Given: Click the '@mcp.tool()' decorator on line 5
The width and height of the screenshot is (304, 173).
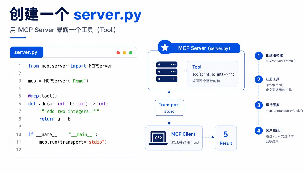Looking at the screenshot, I should 43,96.
